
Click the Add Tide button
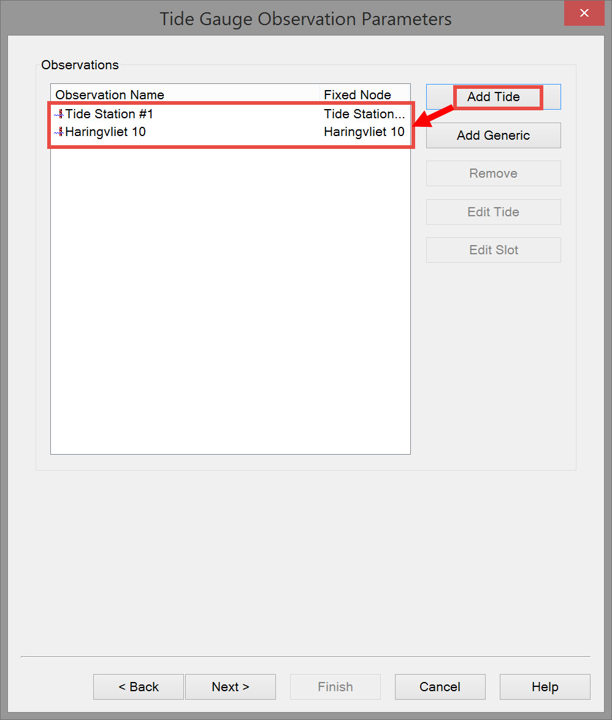pos(493,97)
